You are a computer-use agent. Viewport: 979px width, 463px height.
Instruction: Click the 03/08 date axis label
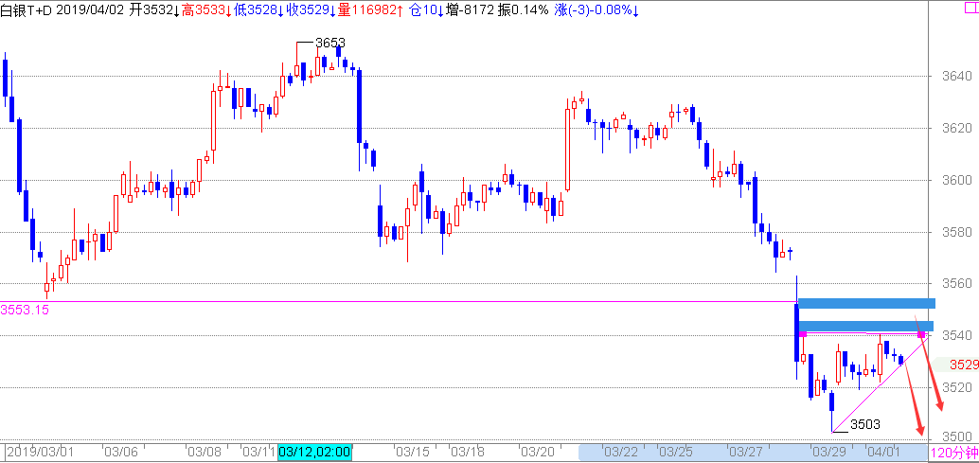pyautogui.click(x=206, y=452)
